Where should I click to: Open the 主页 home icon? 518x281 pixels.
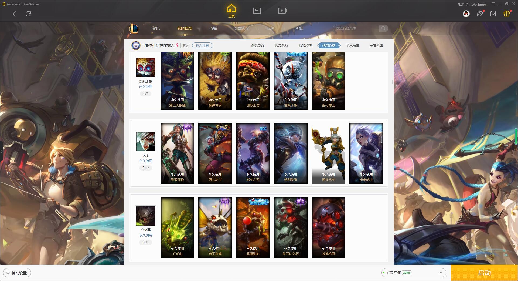[231, 11]
